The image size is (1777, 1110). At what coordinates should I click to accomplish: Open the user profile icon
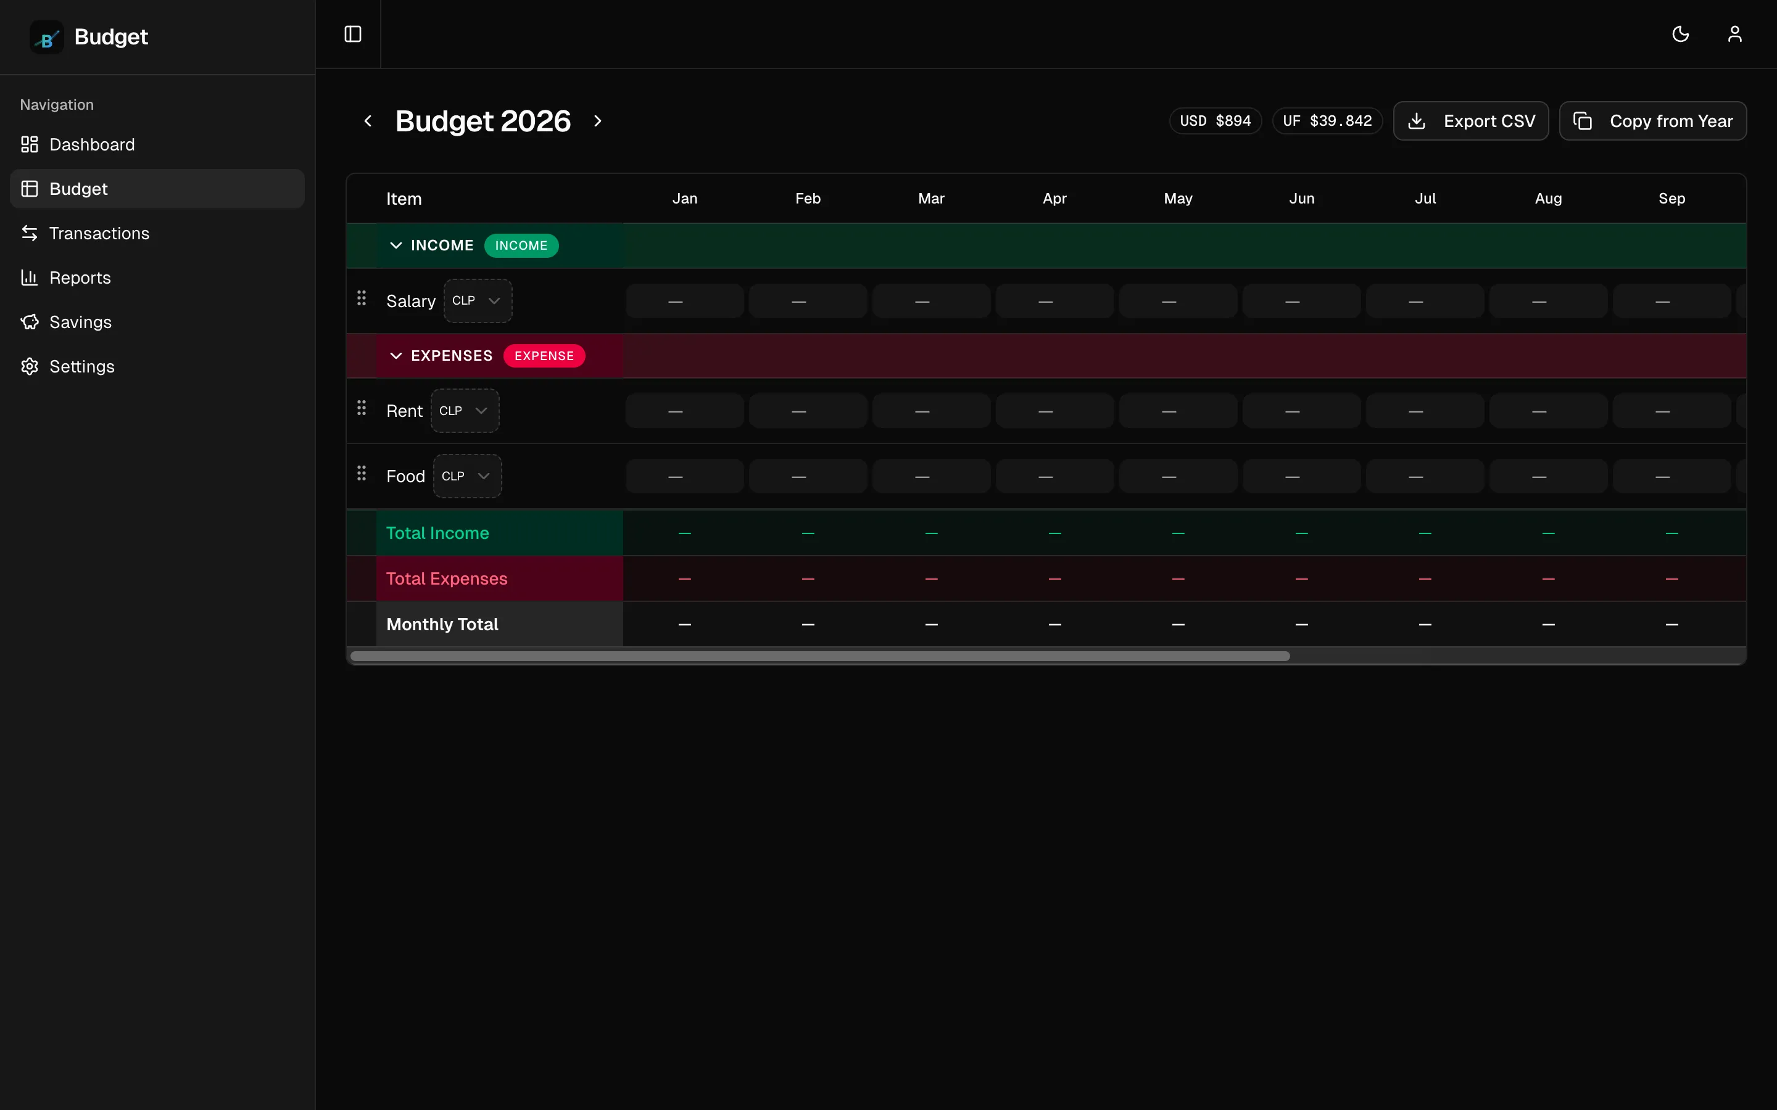1735,34
